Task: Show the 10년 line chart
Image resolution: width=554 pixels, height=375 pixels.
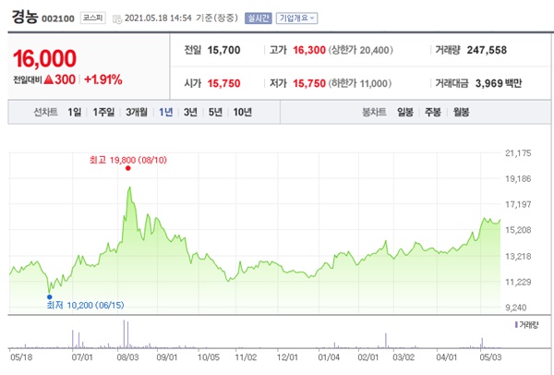Action: [x=242, y=113]
